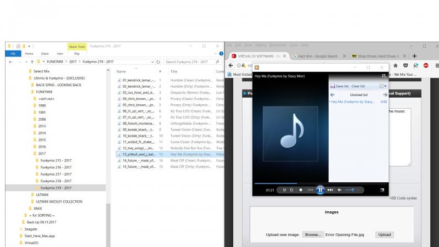Go to previous playlist with left arrow

pyautogui.click(x=333, y=94)
